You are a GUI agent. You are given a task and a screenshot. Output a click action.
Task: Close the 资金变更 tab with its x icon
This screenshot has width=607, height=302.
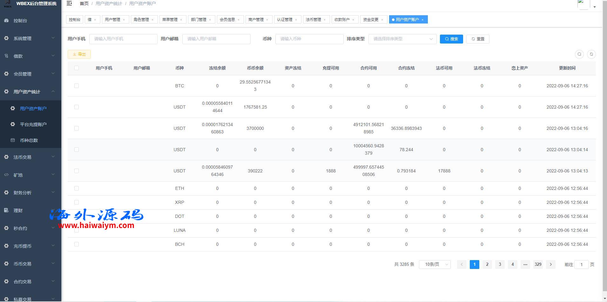382,20
